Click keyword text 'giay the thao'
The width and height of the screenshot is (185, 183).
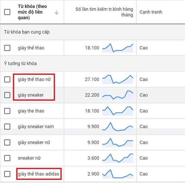(x=31, y=111)
